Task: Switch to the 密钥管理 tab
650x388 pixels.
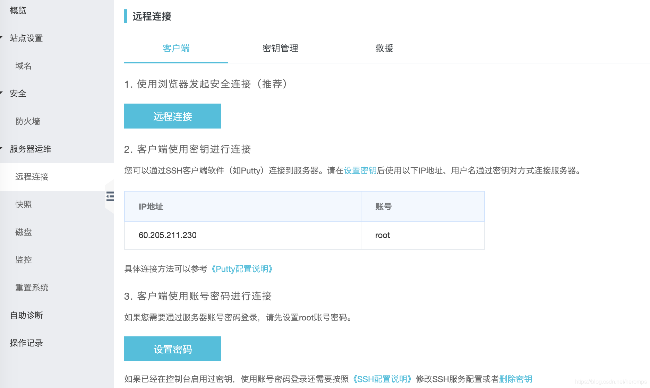Action: tap(280, 48)
